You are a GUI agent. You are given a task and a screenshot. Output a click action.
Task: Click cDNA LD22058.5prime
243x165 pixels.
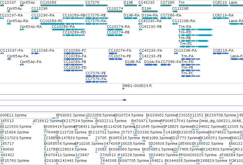(92, 118)
